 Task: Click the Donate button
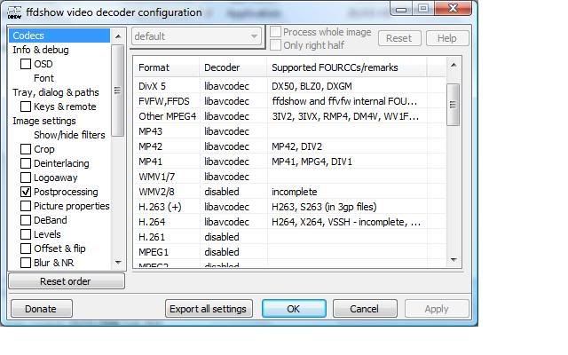tap(42, 309)
